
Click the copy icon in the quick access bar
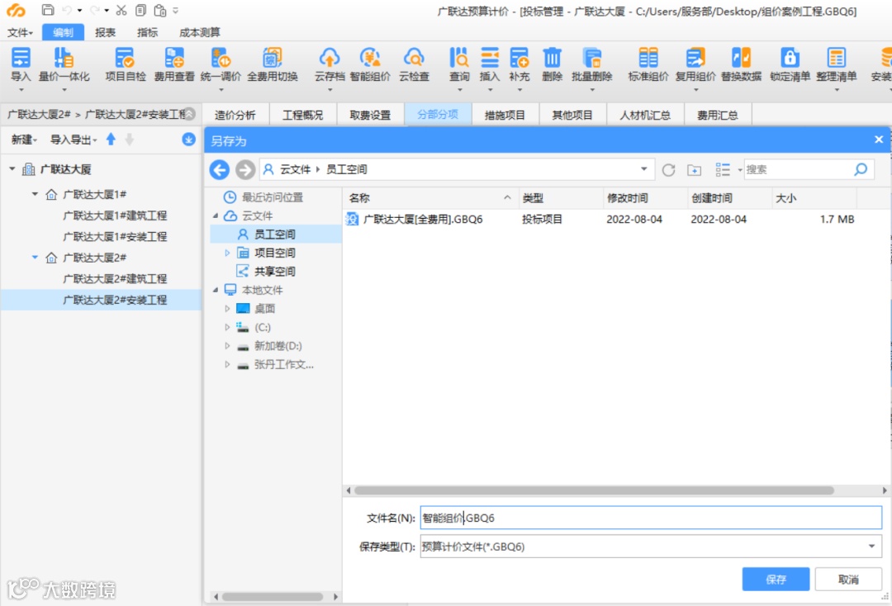pos(140,10)
